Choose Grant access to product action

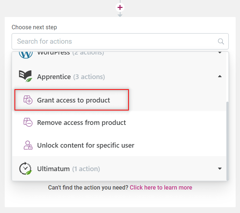(73, 100)
